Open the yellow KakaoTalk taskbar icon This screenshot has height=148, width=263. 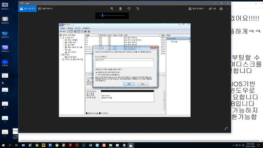click(44, 145)
